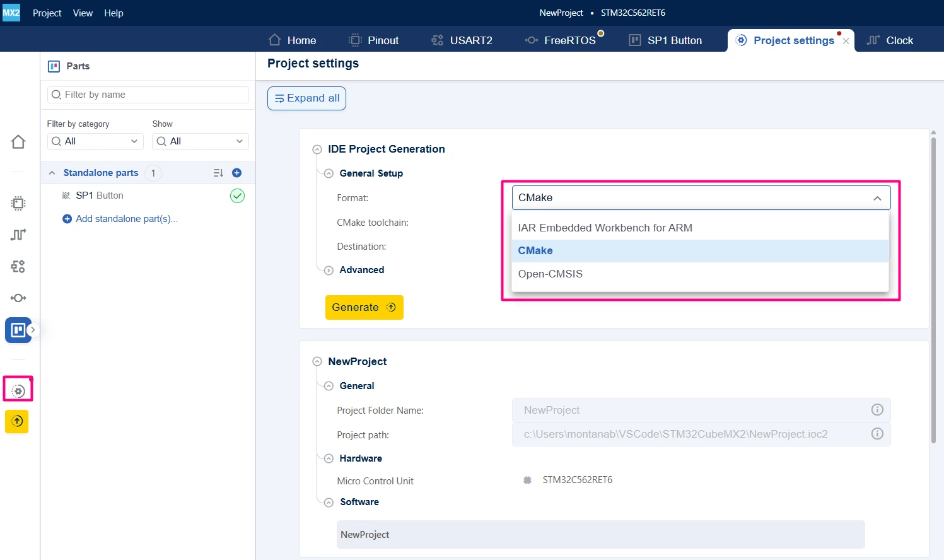Open the Project settings gear icon in sidebar
The height and width of the screenshot is (560, 944).
pyautogui.click(x=18, y=391)
